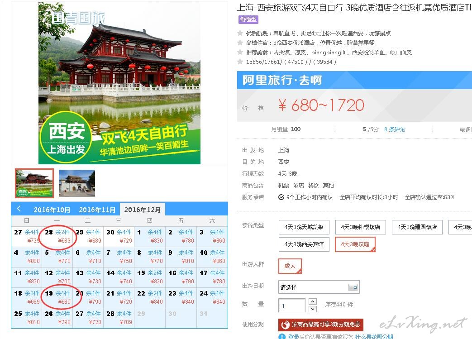This screenshot has width=472, height=339.
Task: Click the quantity input showing 1
Action: click(292, 306)
